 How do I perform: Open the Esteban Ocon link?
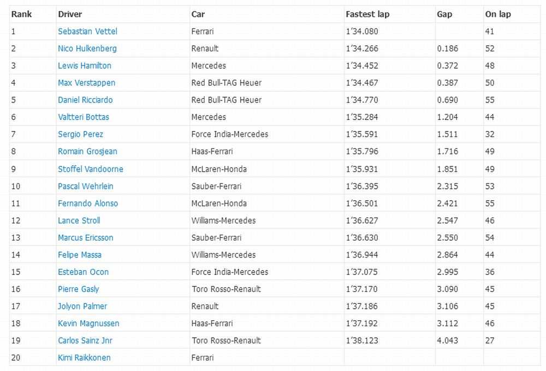(x=83, y=272)
